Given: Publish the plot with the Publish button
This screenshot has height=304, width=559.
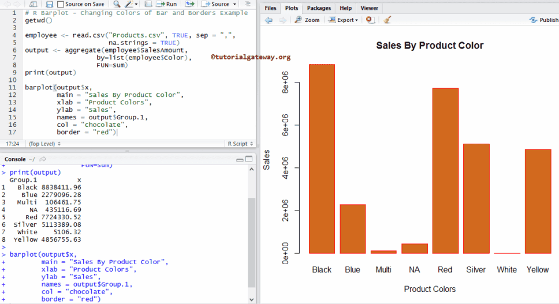Looking at the screenshot, I should [544, 20].
